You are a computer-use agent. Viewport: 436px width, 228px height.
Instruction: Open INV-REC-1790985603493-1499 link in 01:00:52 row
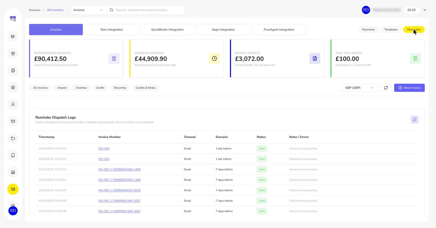tap(119, 169)
